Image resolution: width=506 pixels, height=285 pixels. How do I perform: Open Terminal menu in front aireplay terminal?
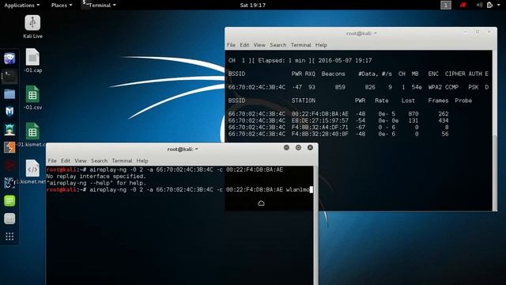point(122,161)
